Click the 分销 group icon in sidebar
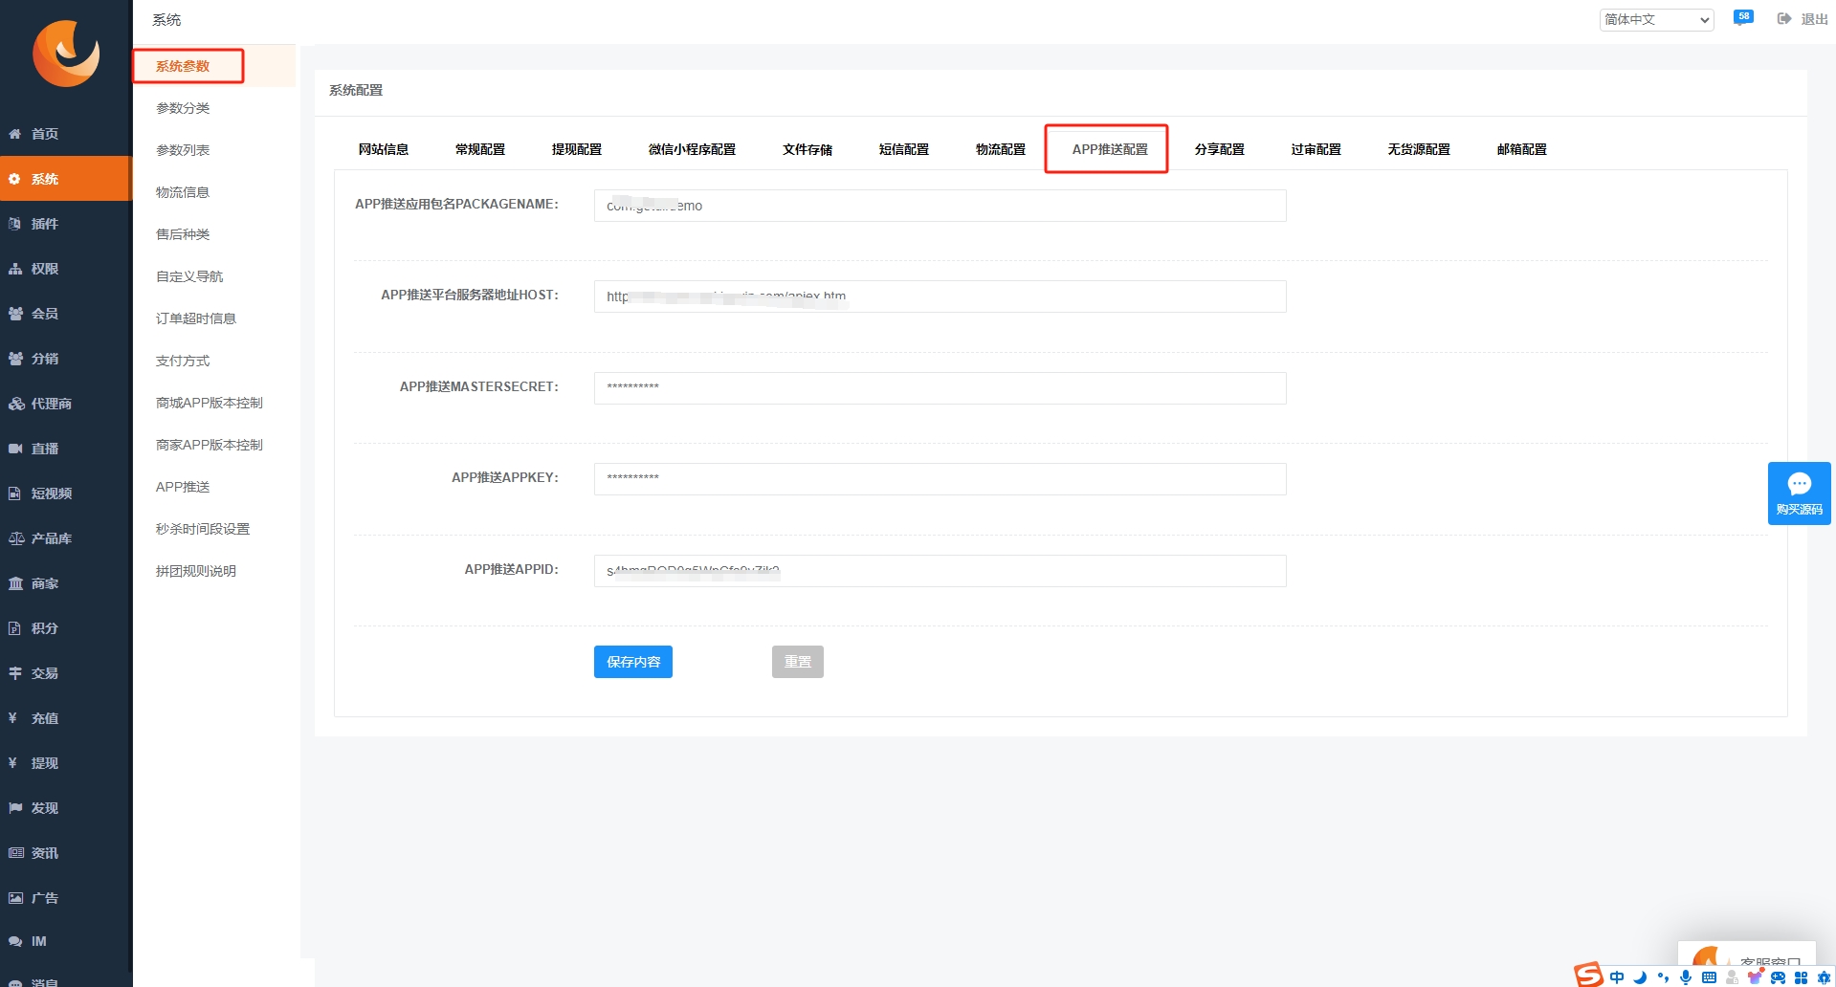Screen dimensions: 1836x987 pyautogui.click(x=15, y=359)
